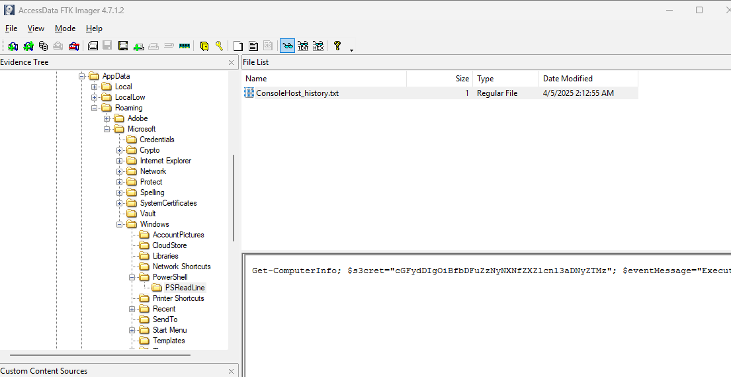Open the toolbar options dropdown arrow
Image resolution: width=731 pixels, height=377 pixels.
click(351, 50)
